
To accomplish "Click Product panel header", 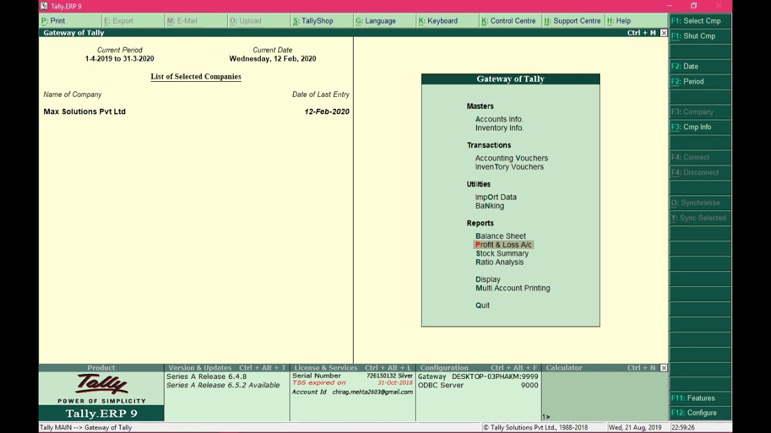I will pos(101,368).
